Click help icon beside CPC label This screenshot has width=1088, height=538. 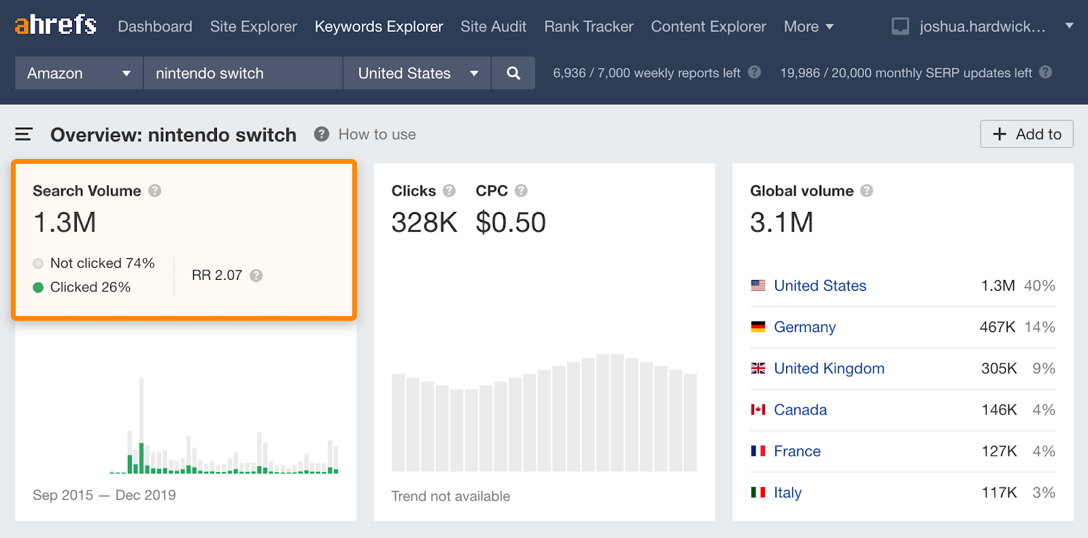coord(521,191)
